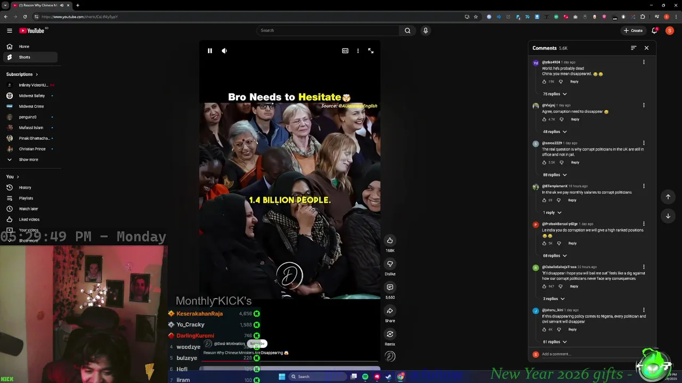Open a new browser tab
This screenshot has height=383, width=682.
pos(78,5)
